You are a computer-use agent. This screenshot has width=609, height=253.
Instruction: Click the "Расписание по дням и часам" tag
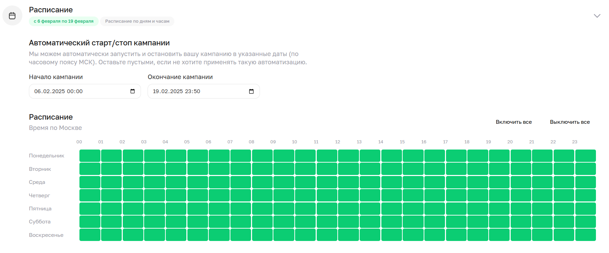pos(137,21)
